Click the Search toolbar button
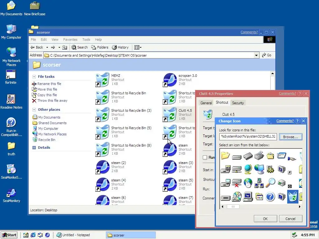 point(79,47)
